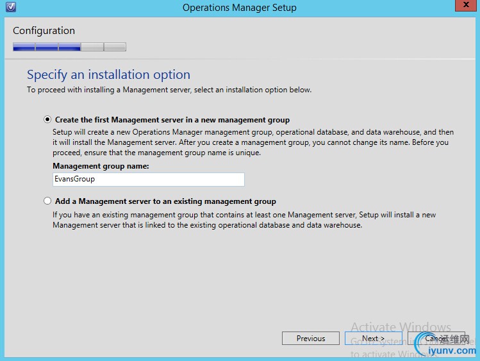Image resolution: width=480 pixels, height=361 pixels.
Task: Click the last, unfilled progress bar segment
Action: point(115,47)
